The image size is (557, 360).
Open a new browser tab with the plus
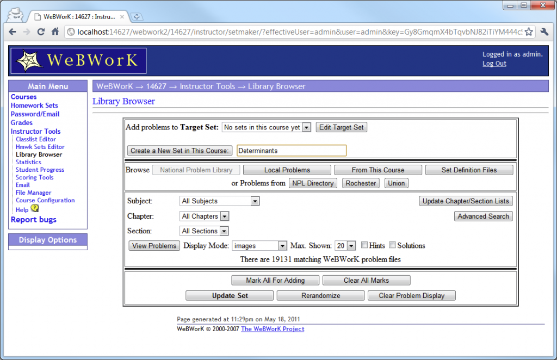(x=137, y=16)
